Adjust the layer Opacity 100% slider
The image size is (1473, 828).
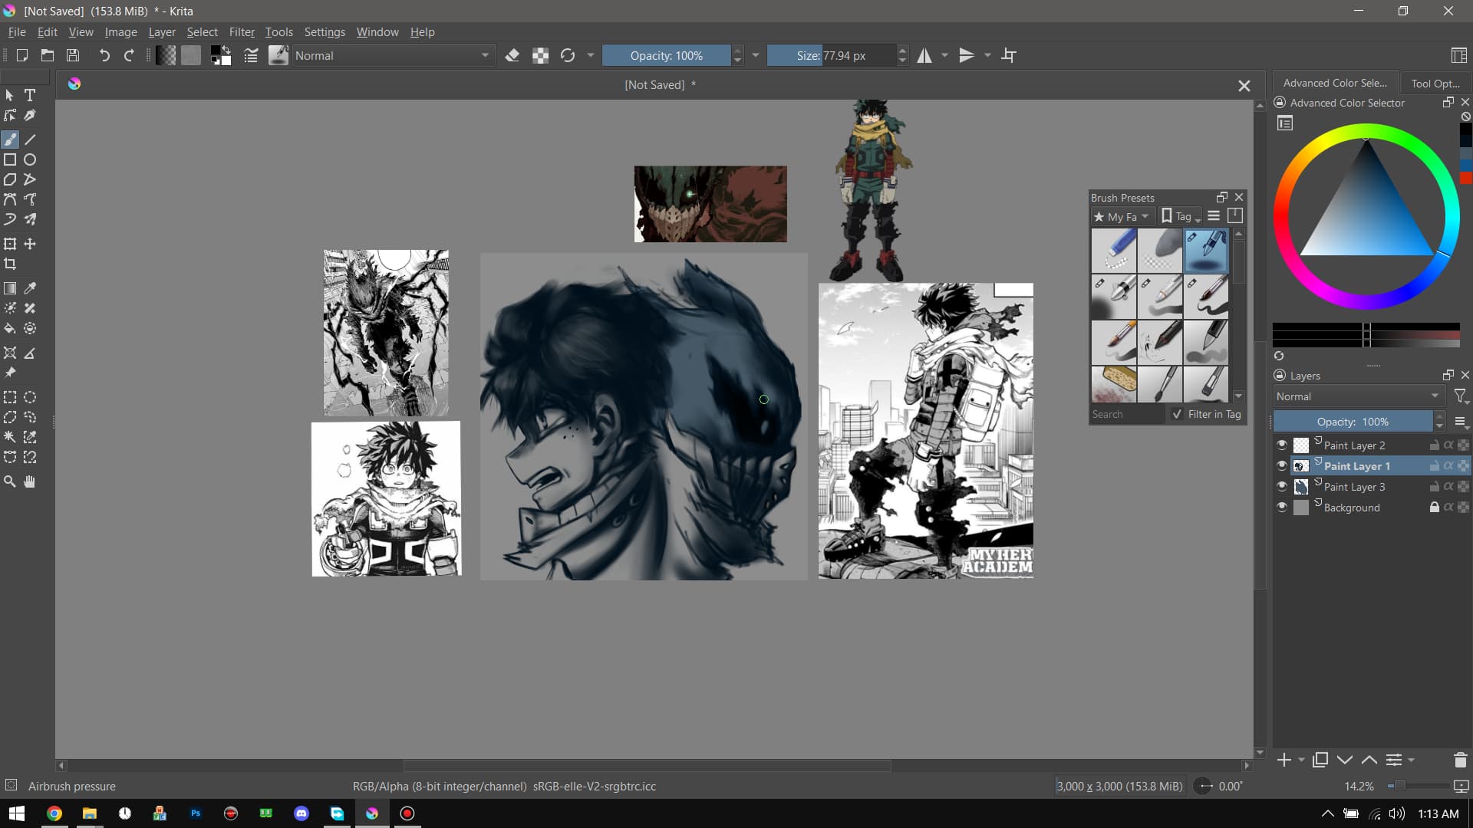click(x=1352, y=422)
